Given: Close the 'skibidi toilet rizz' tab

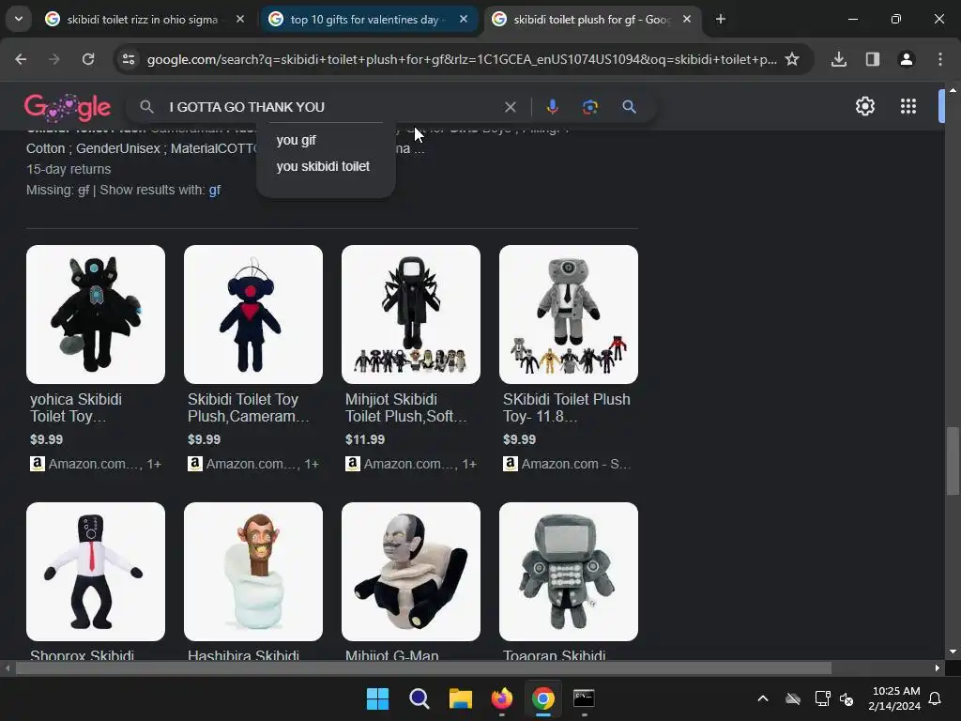Looking at the screenshot, I should tap(240, 20).
